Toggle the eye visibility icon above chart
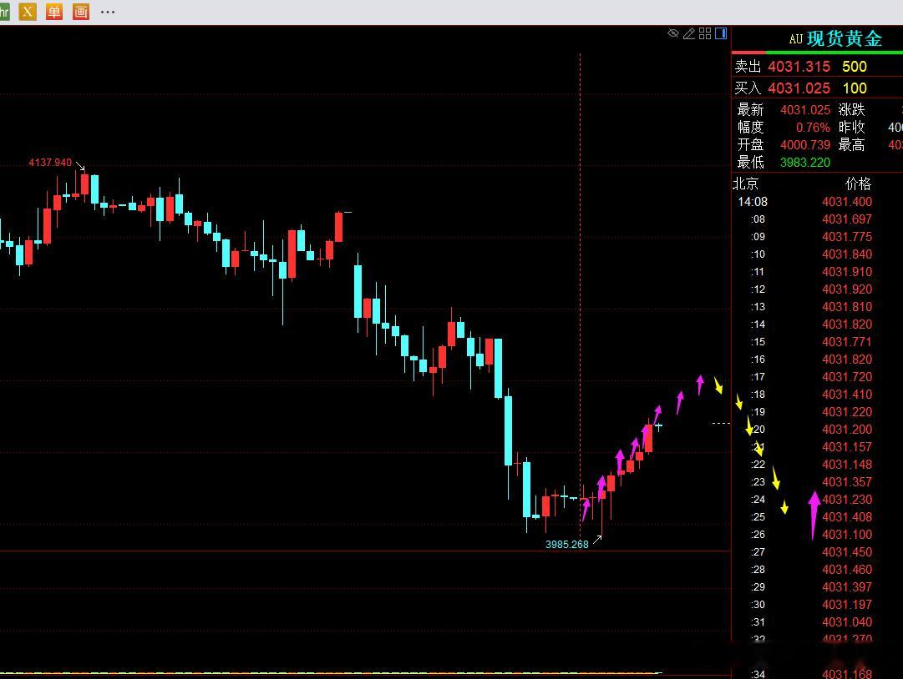The height and width of the screenshot is (679, 903). (672, 33)
